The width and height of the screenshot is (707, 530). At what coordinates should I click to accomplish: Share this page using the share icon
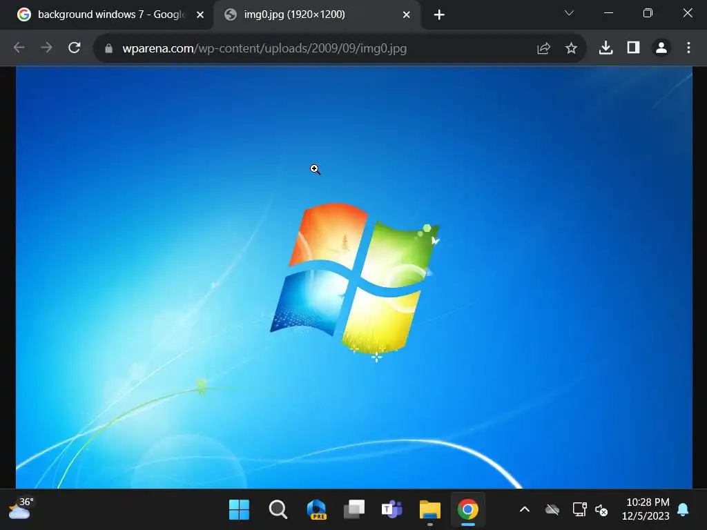pos(544,48)
